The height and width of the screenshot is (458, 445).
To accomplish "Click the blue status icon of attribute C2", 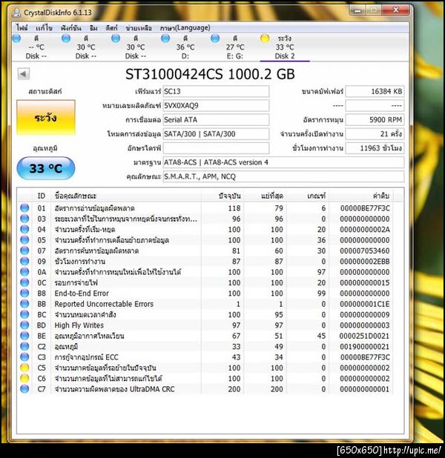I will coord(24,346).
